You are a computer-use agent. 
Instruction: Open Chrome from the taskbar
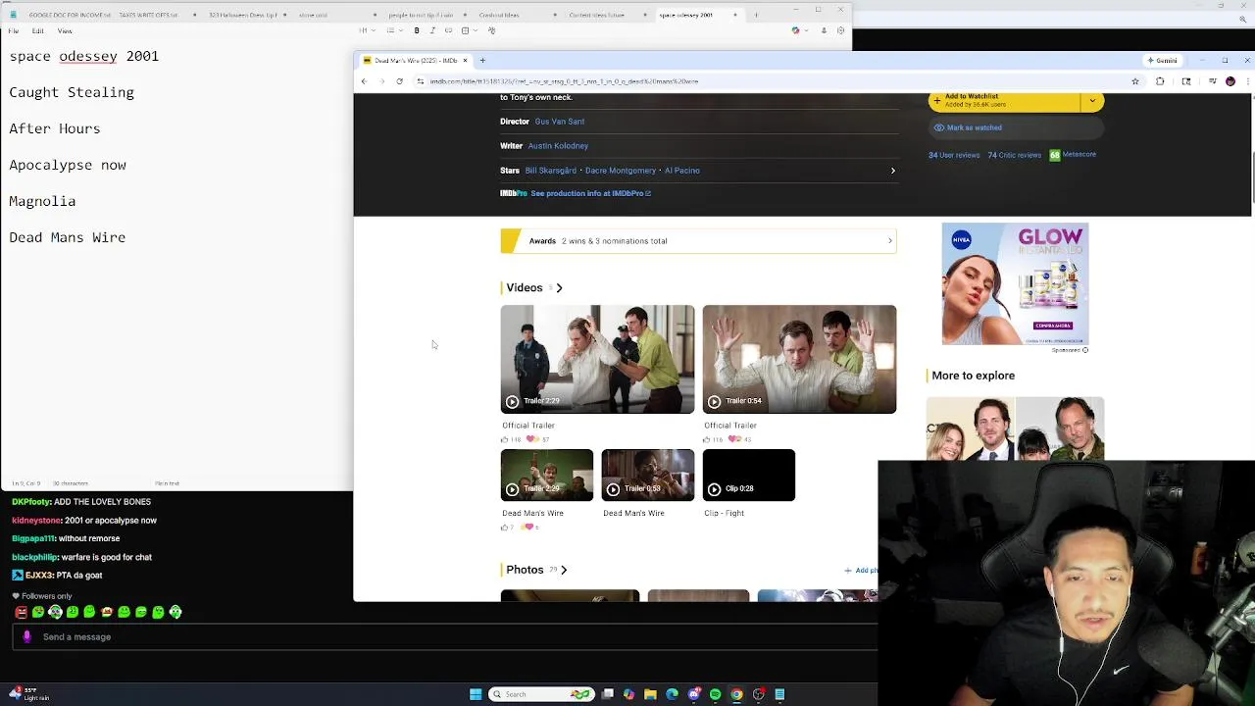[736, 694]
